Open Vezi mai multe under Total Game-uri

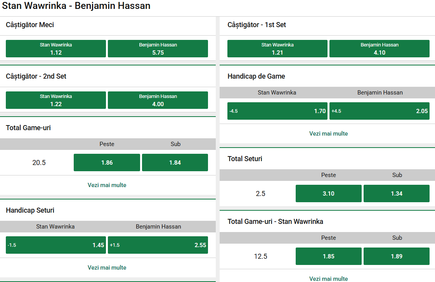tap(107, 185)
